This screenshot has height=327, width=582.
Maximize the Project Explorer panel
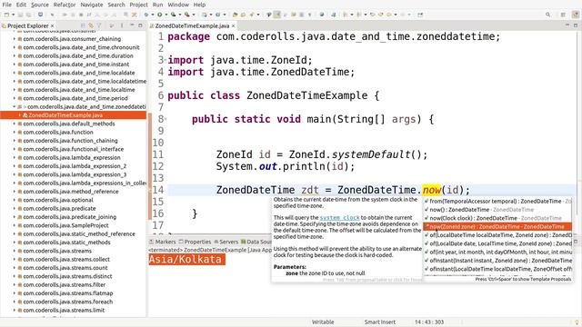point(140,25)
